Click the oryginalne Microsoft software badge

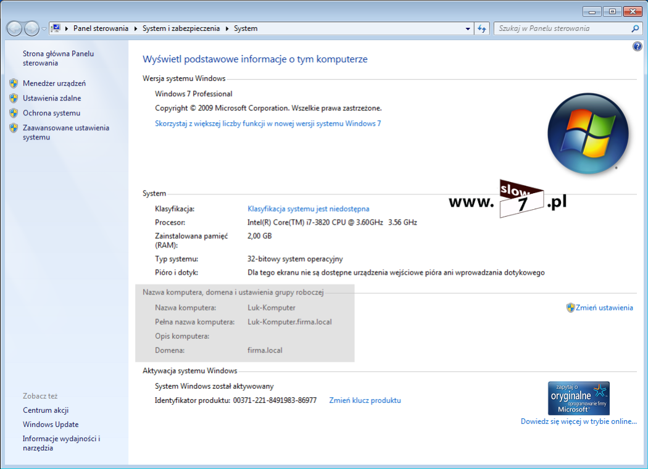579,398
